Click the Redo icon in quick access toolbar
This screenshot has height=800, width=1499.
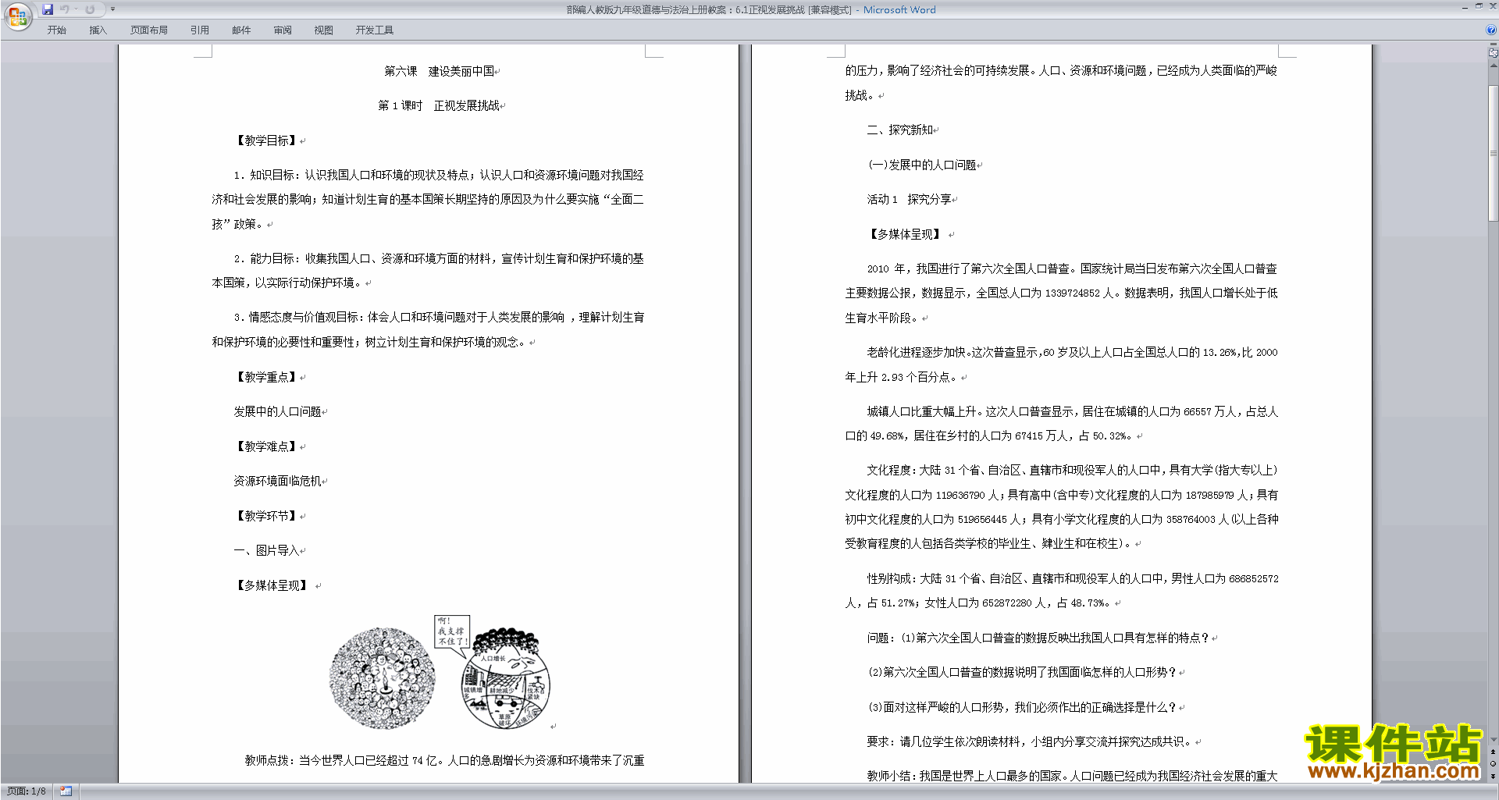point(90,9)
